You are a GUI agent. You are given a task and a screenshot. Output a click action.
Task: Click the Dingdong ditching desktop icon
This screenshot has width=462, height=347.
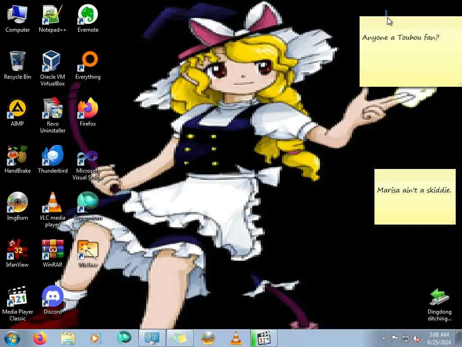pyautogui.click(x=439, y=305)
